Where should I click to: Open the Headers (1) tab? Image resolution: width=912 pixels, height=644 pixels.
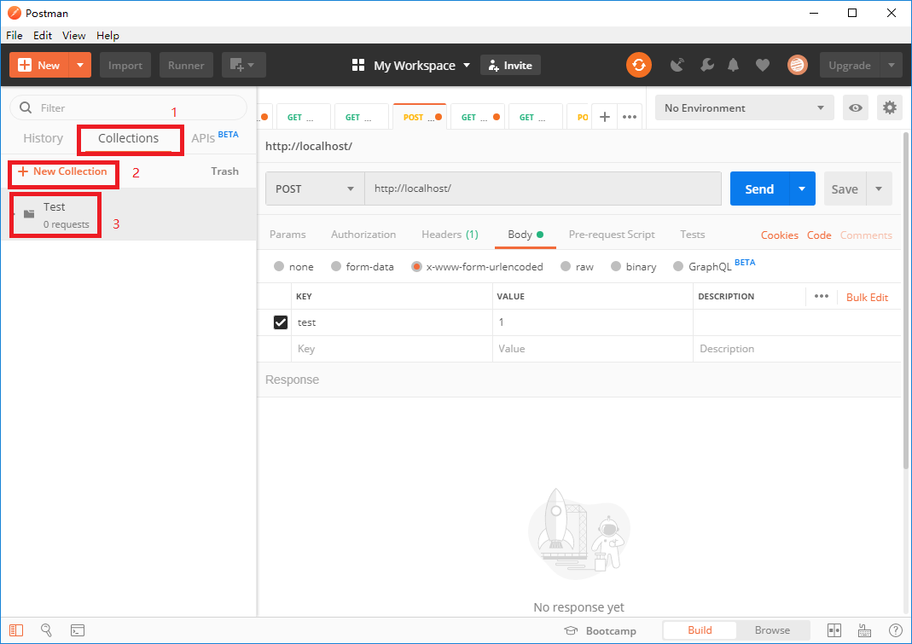tap(450, 235)
